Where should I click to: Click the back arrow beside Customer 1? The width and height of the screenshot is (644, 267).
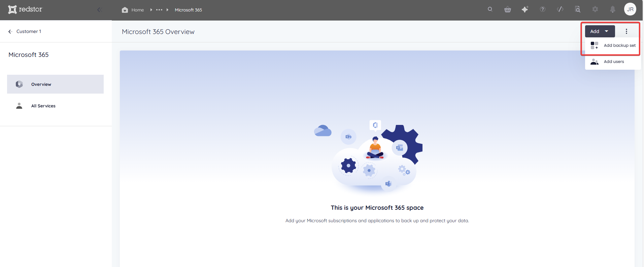(x=10, y=31)
